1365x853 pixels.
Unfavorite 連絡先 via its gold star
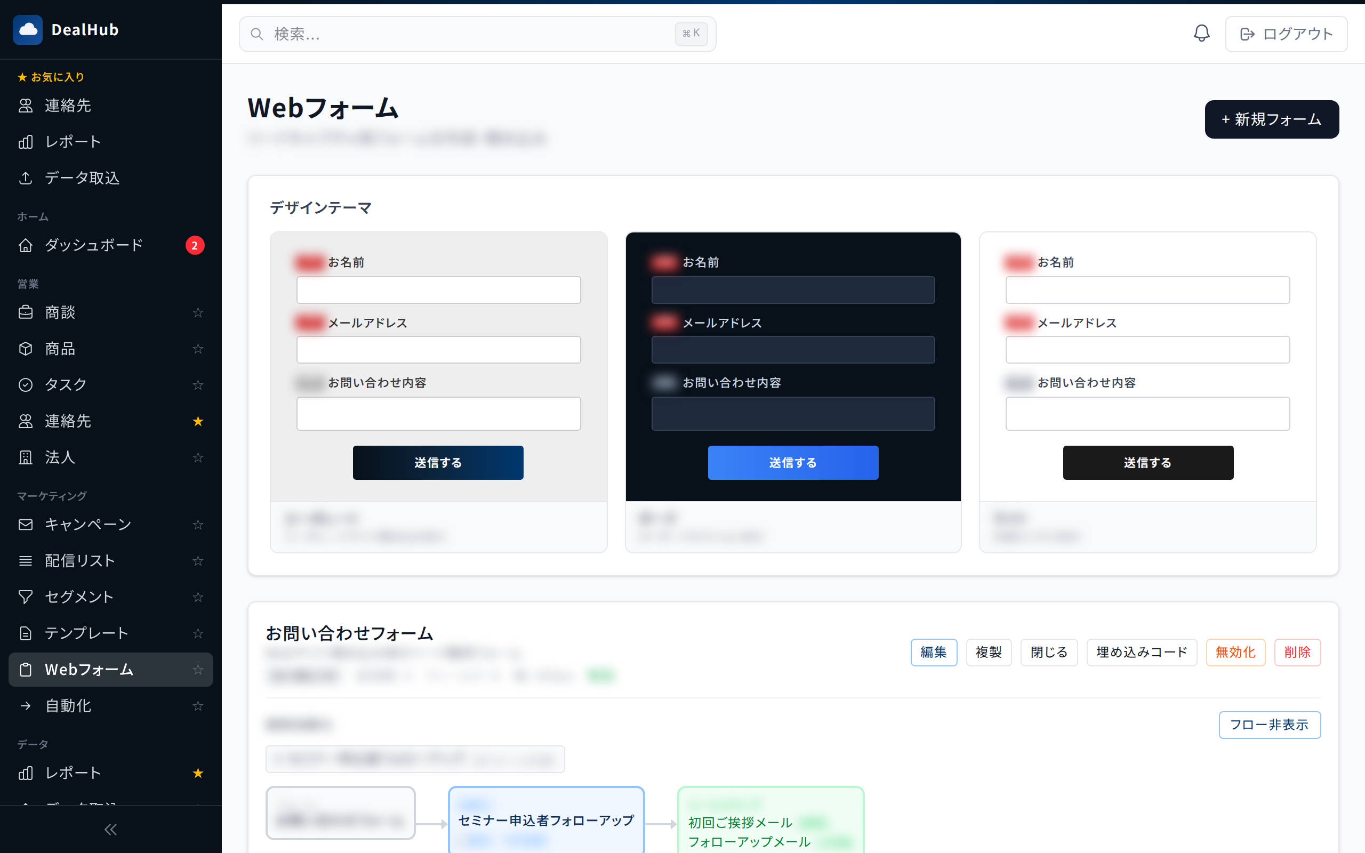[197, 421]
